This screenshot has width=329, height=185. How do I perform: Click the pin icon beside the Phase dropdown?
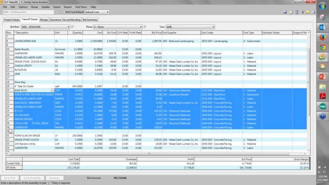[145, 27]
